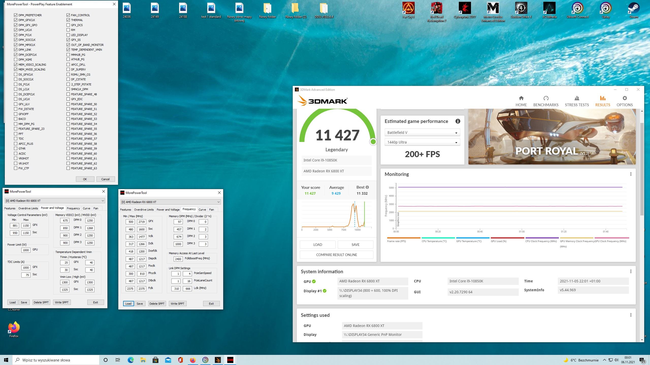
Task: Open GPU selector in Frequency window
Action: [170, 202]
